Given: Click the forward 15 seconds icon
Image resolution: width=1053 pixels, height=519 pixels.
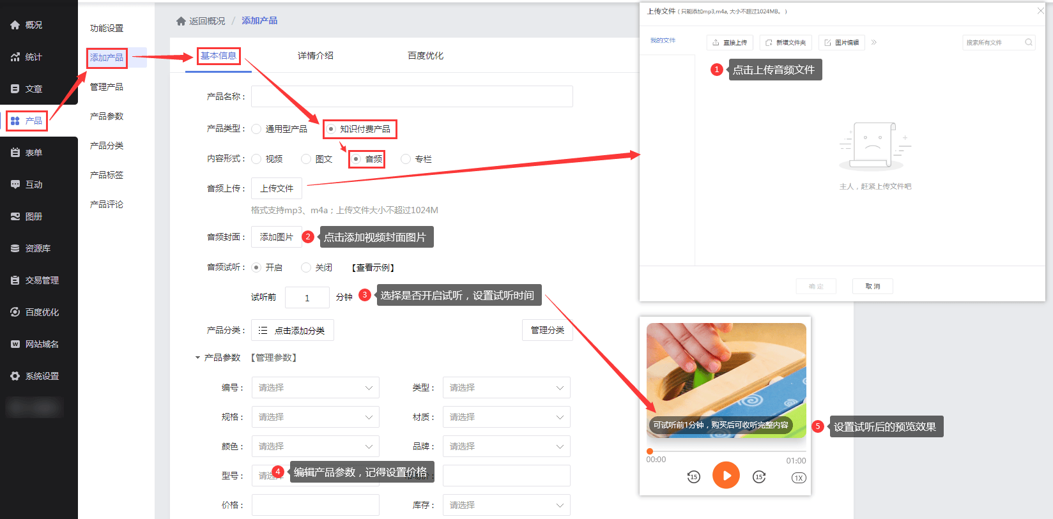Looking at the screenshot, I should coord(759,477).
